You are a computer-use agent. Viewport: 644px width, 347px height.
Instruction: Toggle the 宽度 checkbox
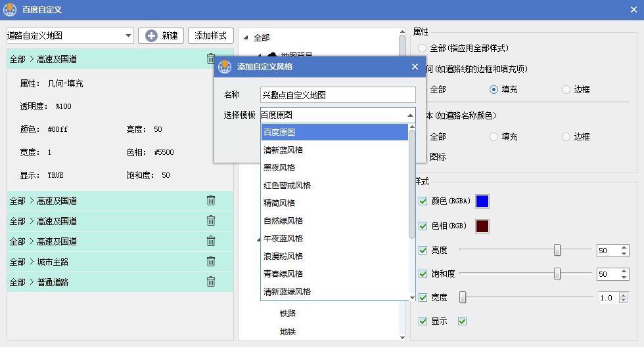(423, 297)
